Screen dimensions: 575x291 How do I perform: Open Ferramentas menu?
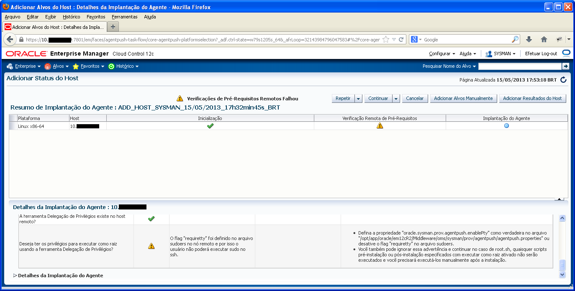pyautogui.click(x=125, y=17)
